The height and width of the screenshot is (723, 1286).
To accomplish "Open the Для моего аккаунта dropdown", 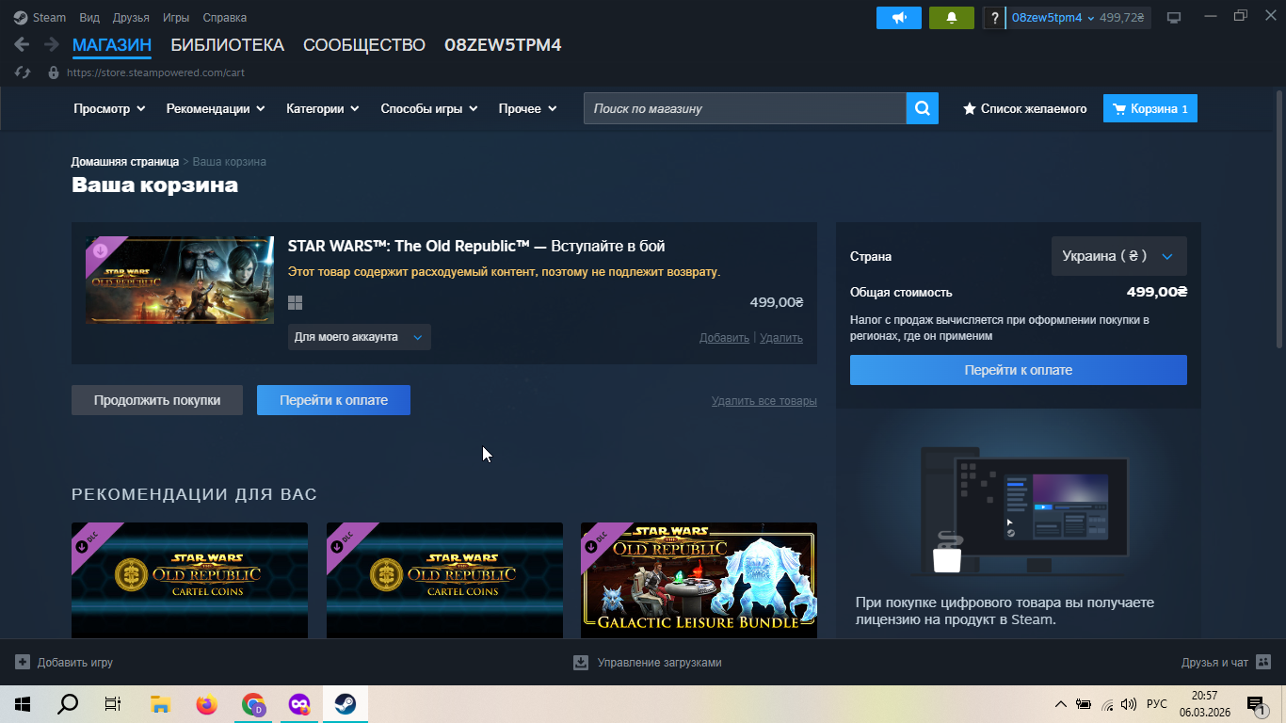I will click(359, 337).
